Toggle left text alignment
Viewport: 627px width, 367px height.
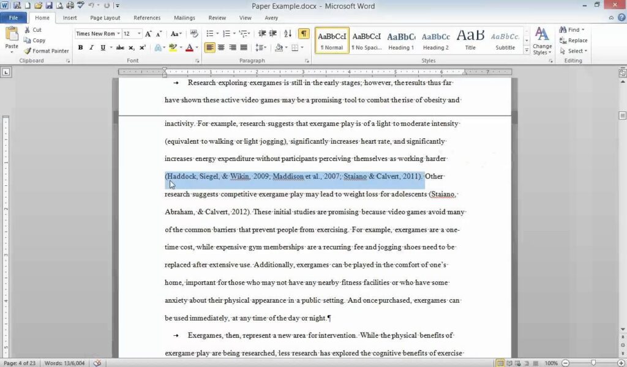click(209, 48)
